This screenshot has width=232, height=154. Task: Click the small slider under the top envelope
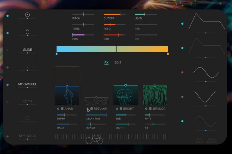click(206, 33)
